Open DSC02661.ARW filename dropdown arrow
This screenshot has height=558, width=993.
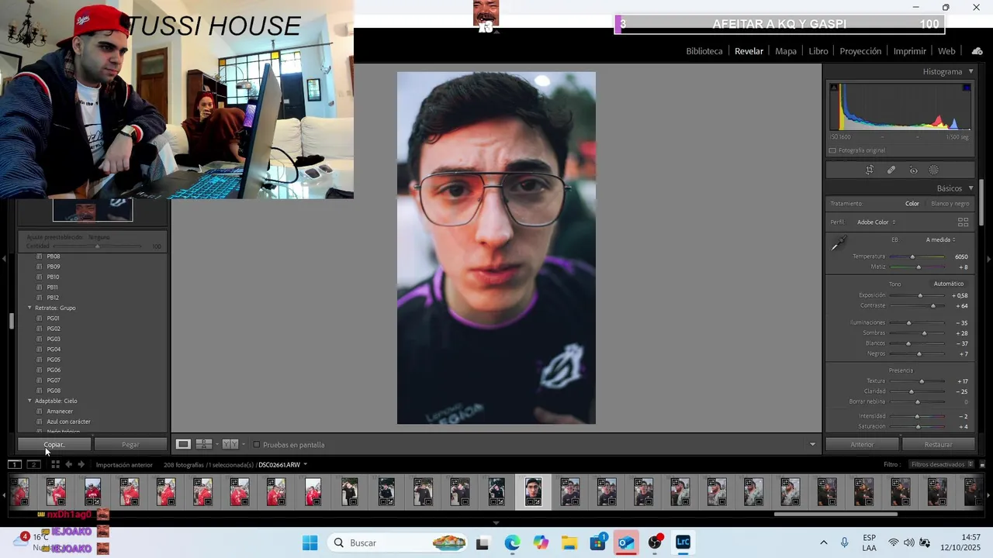point(305,464)
